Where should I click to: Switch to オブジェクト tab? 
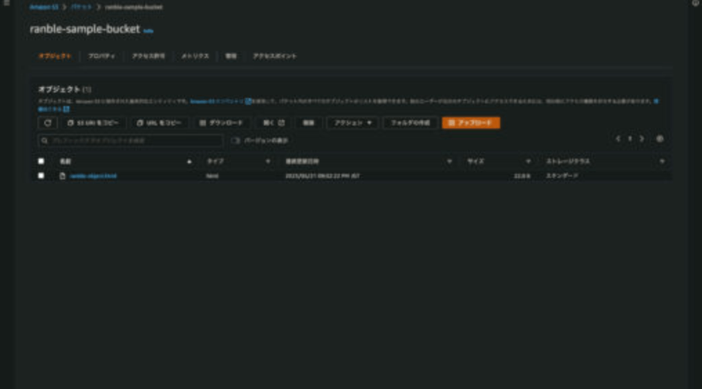[55, 56]
